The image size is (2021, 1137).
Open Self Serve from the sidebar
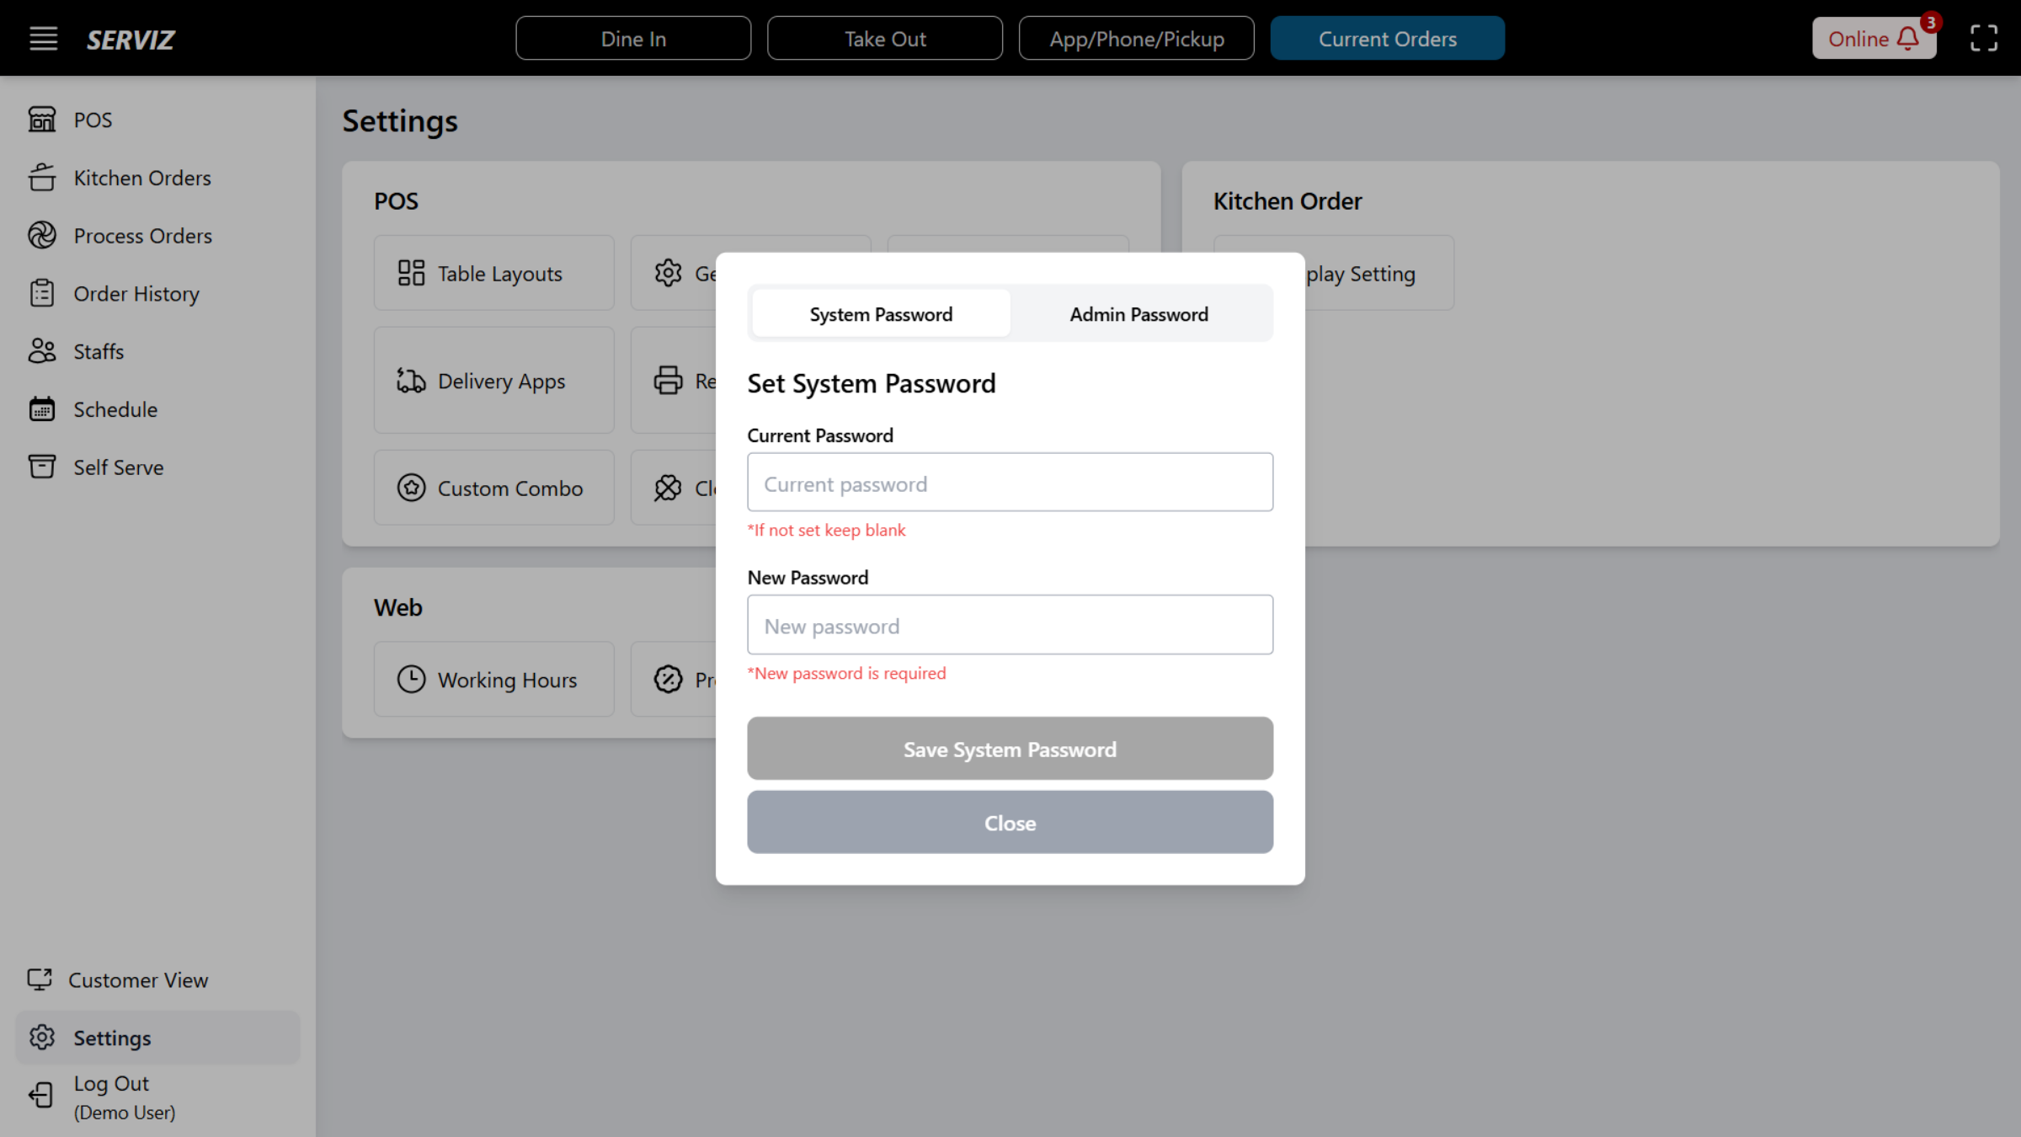tap(118, 467)
